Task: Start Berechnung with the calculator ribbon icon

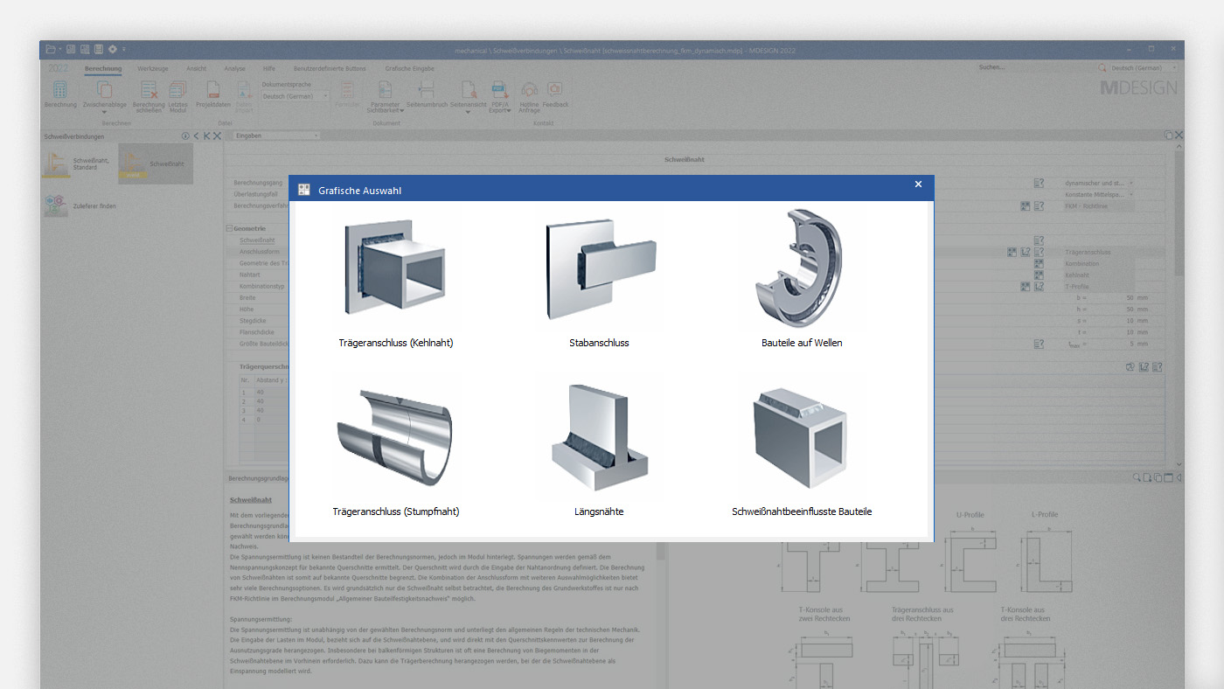Action: pyautogui.click(x=59, y=94)
